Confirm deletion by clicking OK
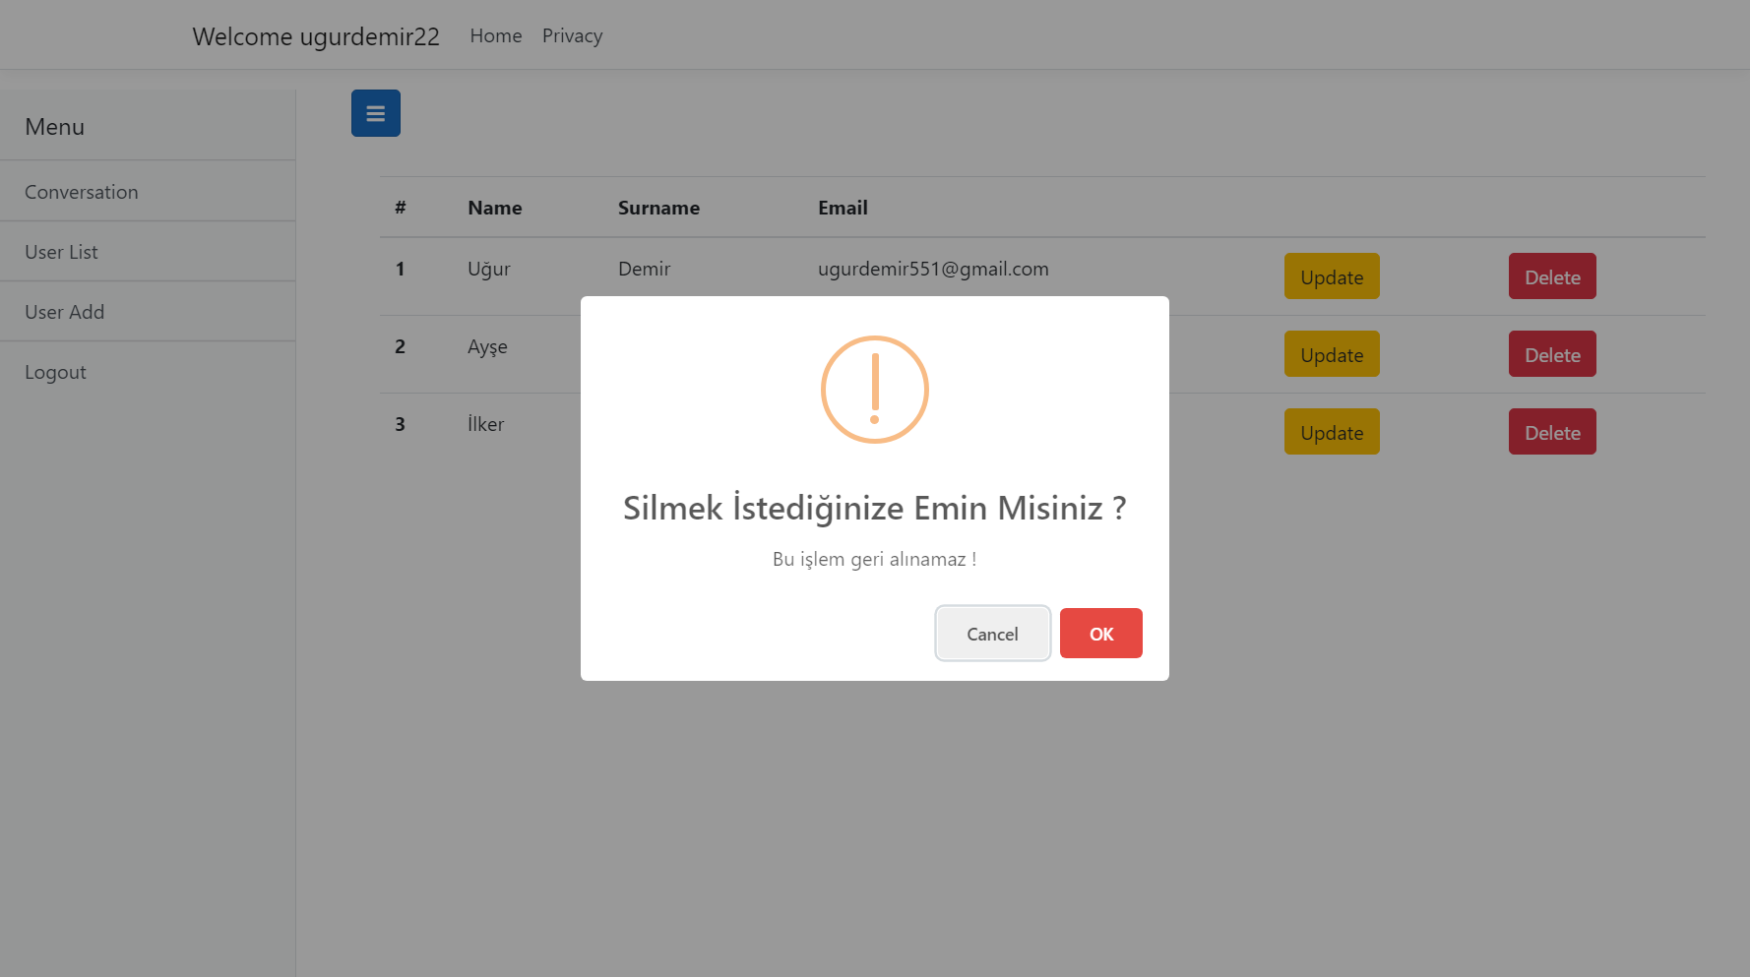This screenshot has height=977, width=1750. coord(1100,634)
